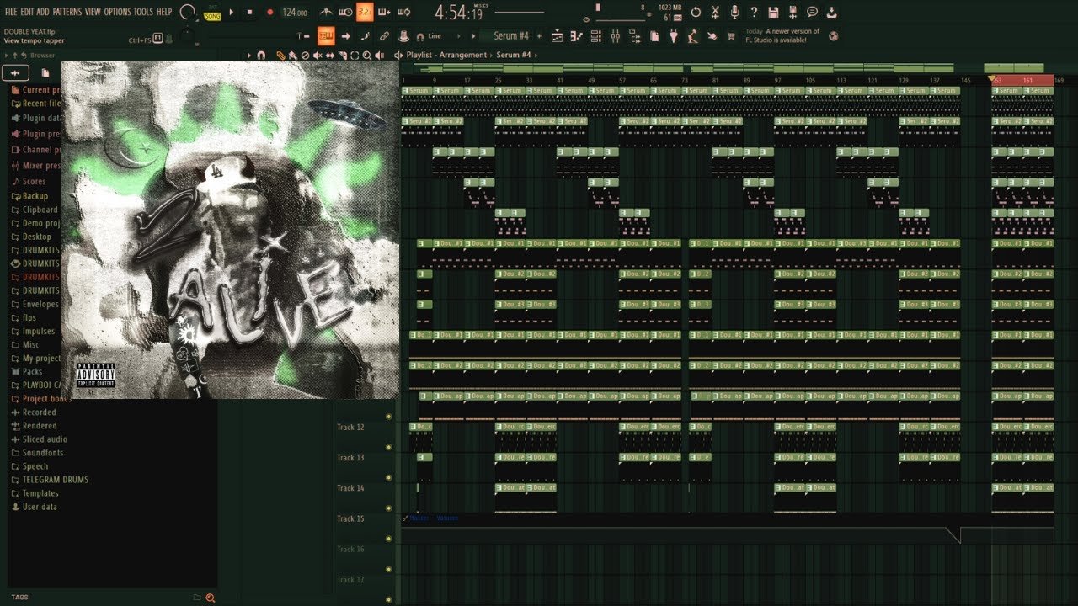Click the question mark help icon
1078x606 pixels.
click(x=754, y=12)
